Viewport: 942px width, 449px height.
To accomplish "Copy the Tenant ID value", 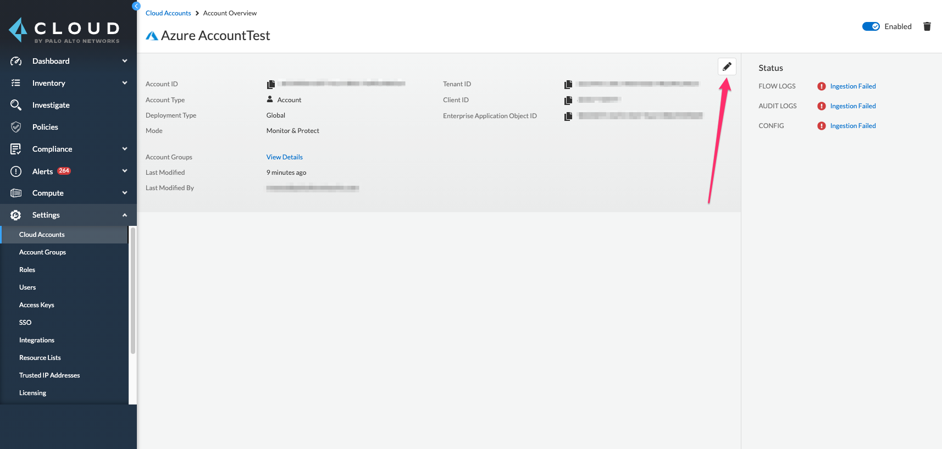I will coord(568,84).
